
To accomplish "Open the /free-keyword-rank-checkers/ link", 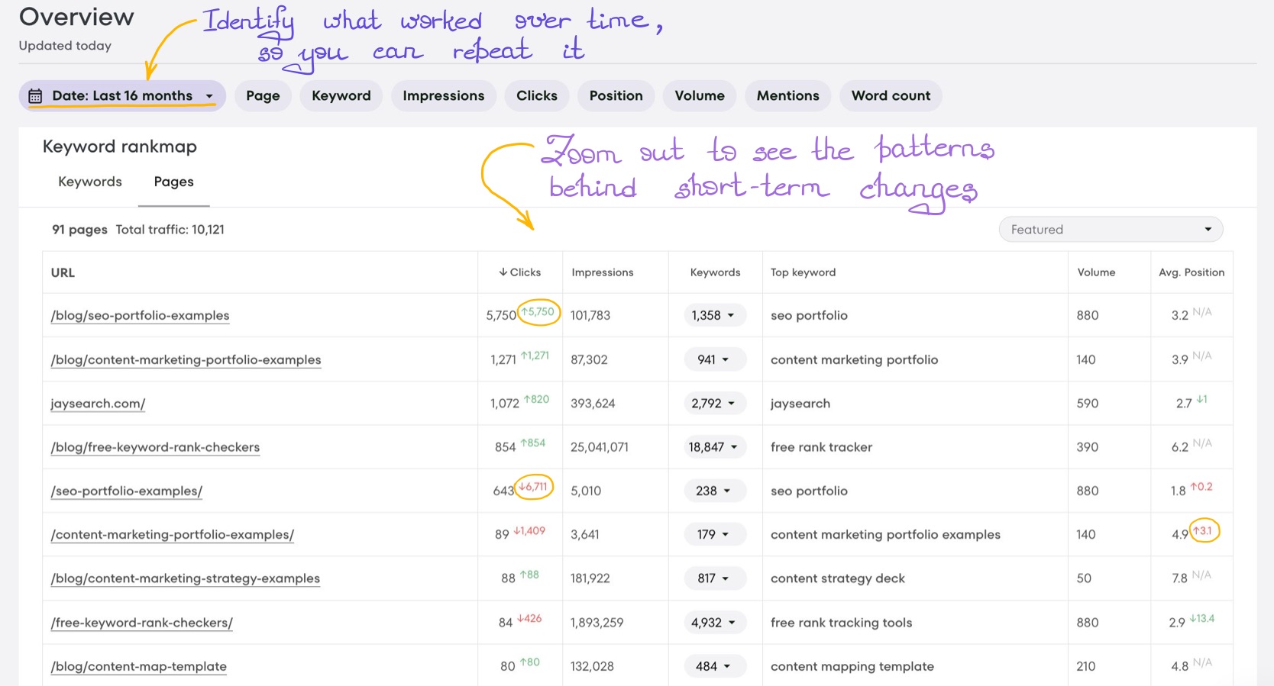I will (x=141, y=623).
